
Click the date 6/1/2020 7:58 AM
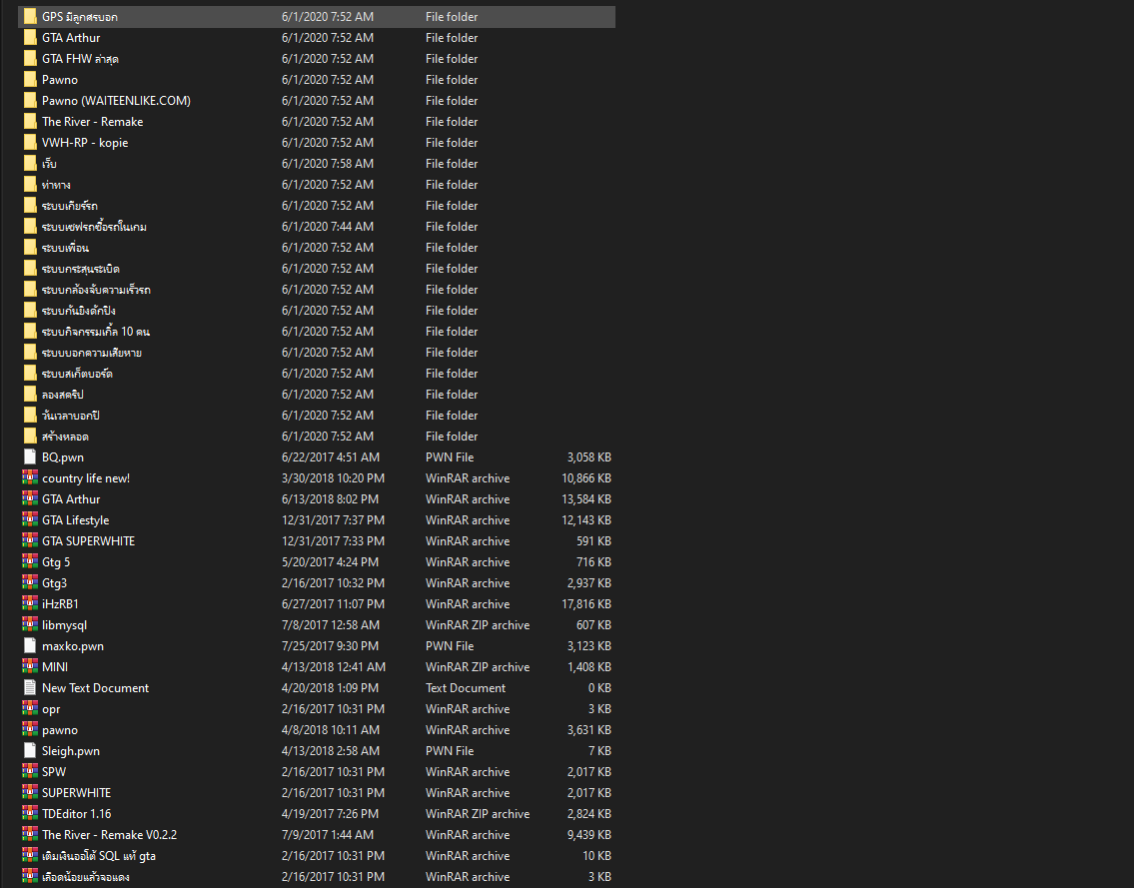pos(328,164)
